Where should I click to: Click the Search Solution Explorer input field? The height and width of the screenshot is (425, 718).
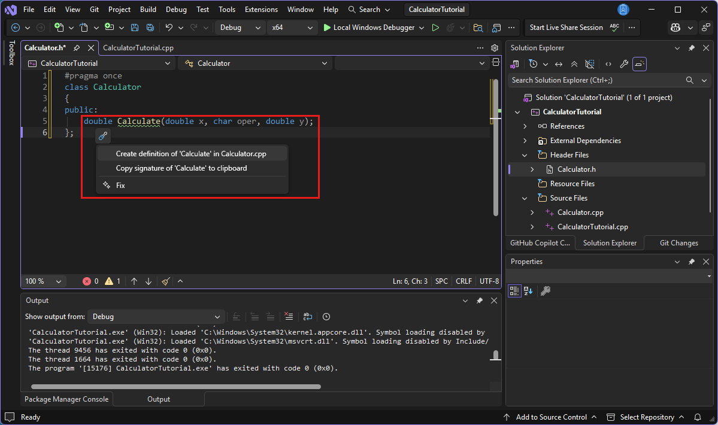(596, 80)
